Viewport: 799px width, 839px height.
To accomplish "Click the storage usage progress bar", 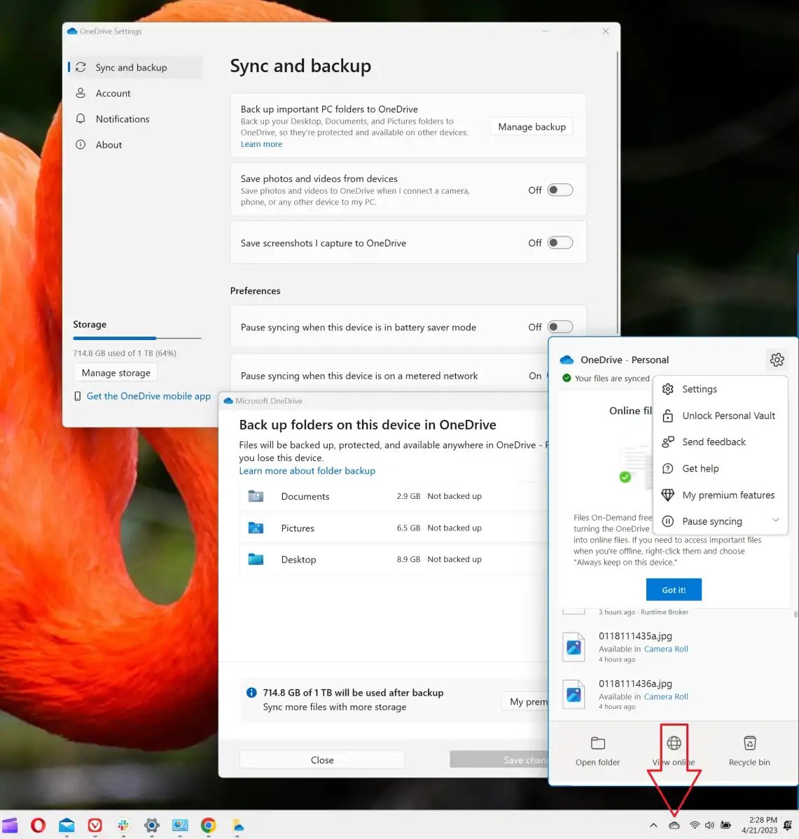I will point(137,339).
